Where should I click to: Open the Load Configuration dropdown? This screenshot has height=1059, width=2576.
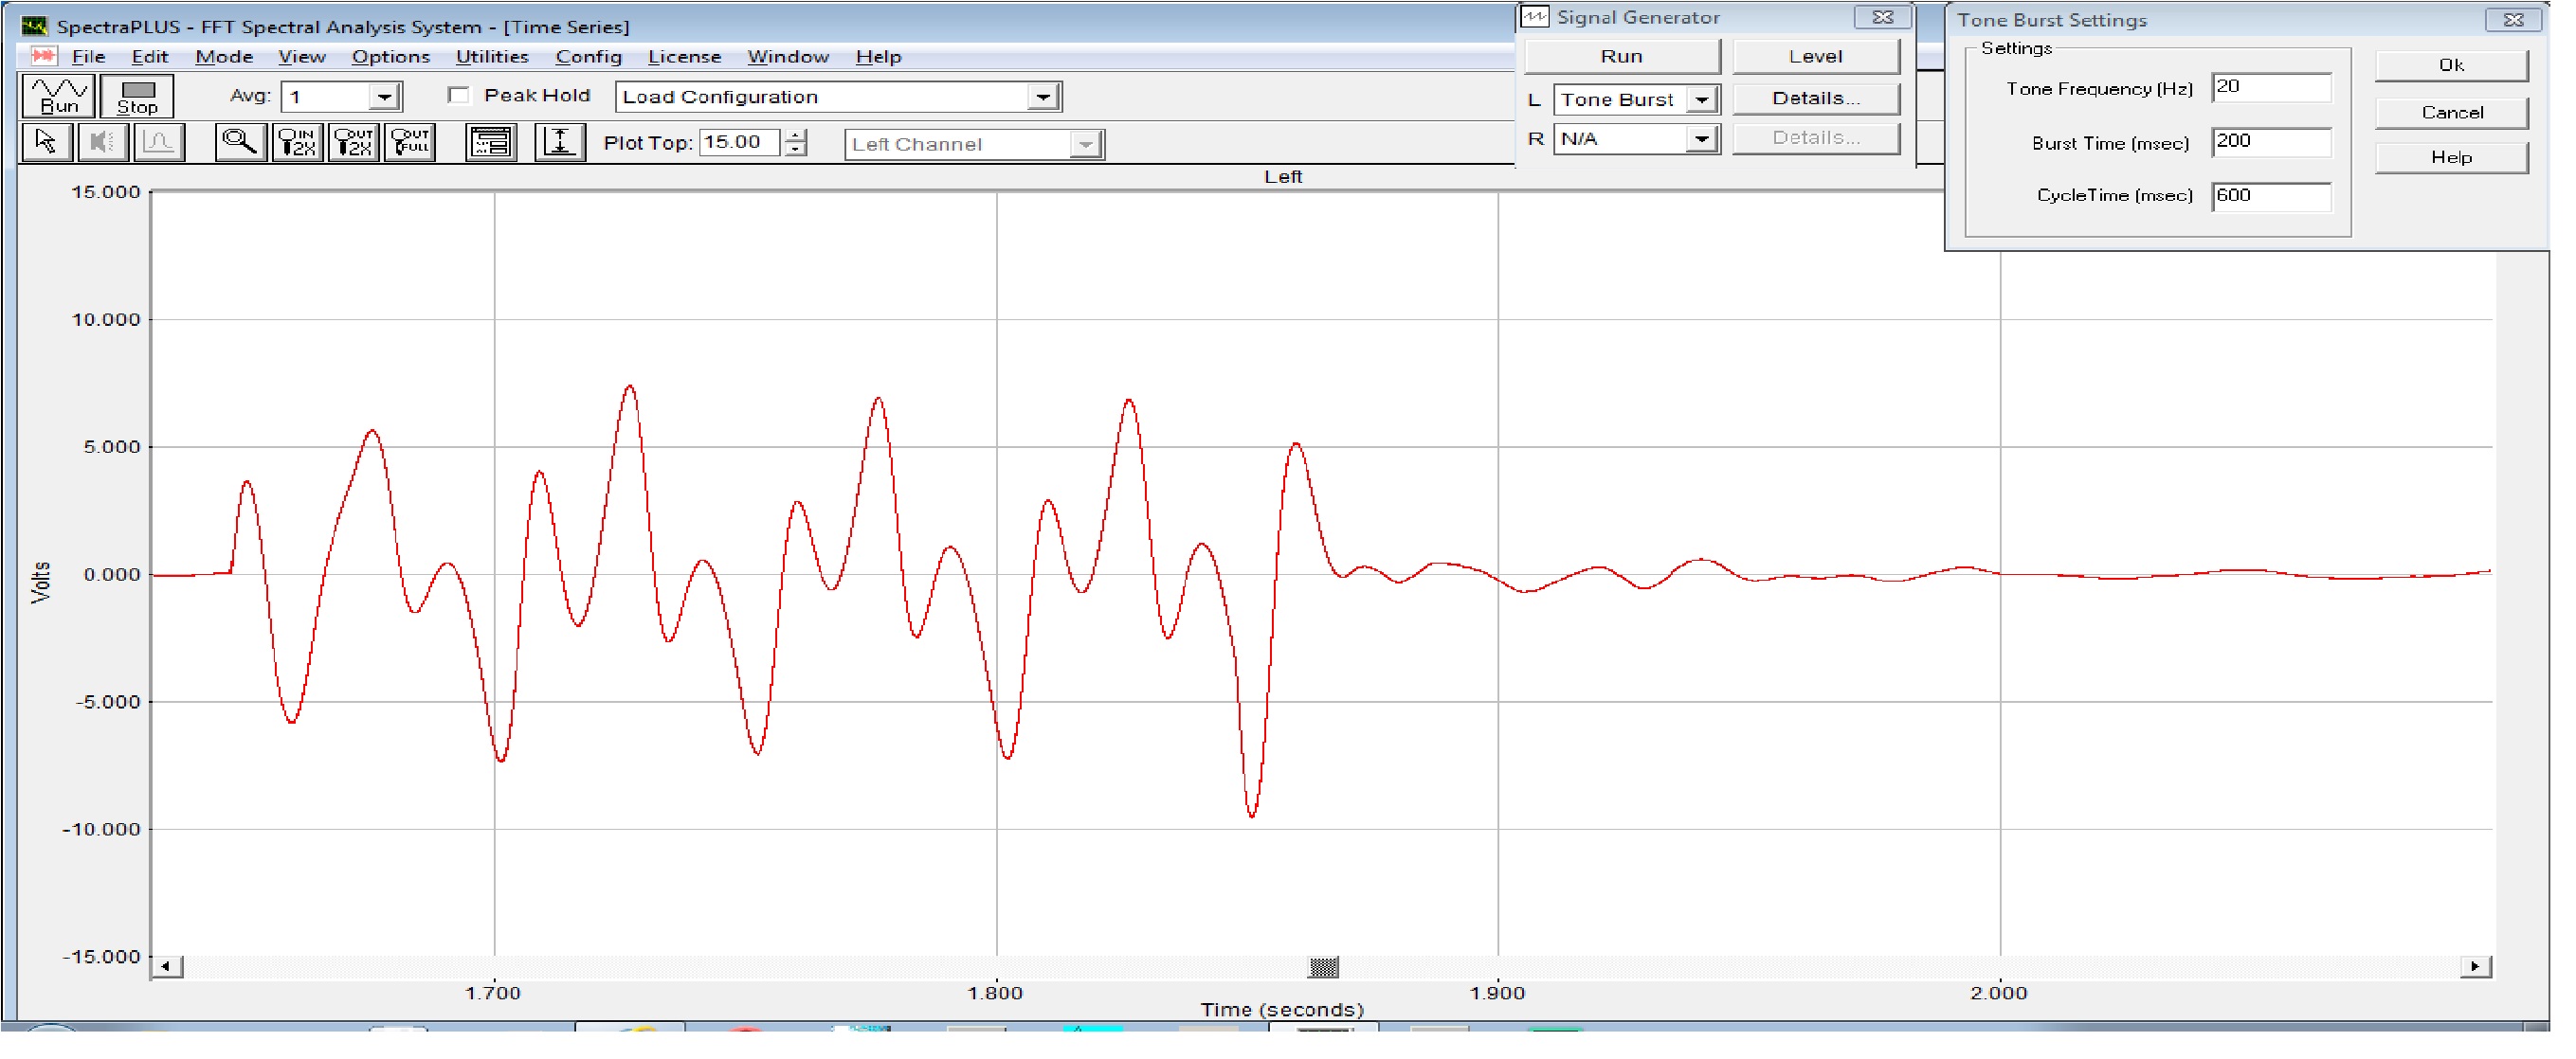(1043, 98)
